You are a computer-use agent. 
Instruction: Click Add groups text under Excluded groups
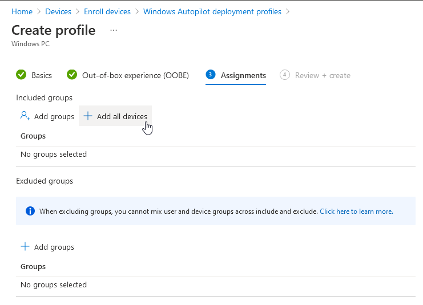[x=54, y=247]
